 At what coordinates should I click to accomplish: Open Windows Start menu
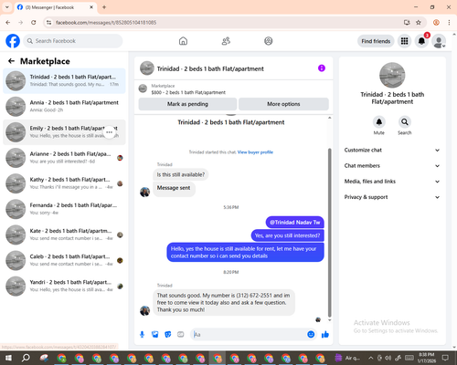(8, 358)
